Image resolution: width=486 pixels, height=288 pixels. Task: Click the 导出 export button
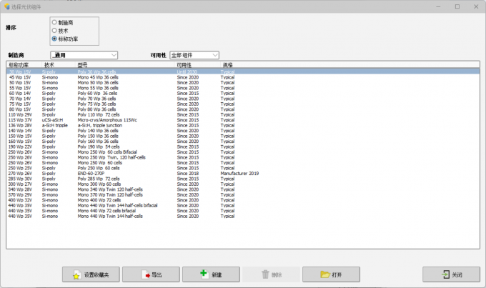[x=151, y=274]
